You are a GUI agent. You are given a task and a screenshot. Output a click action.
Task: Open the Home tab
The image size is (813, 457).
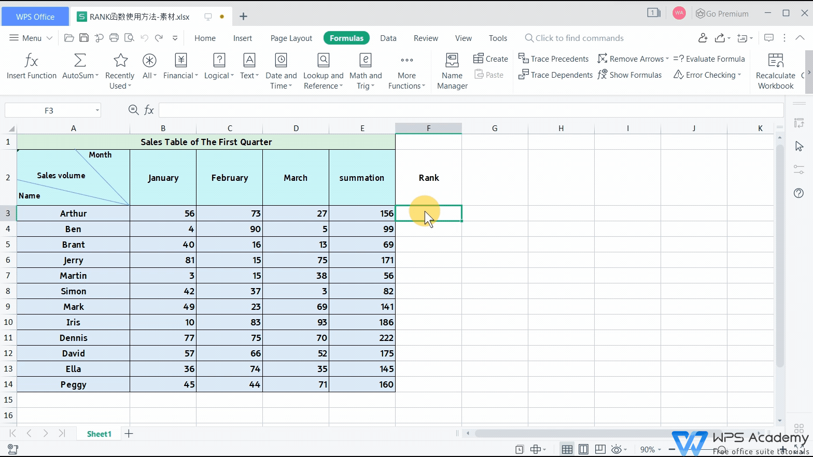(x=205, y=38)
